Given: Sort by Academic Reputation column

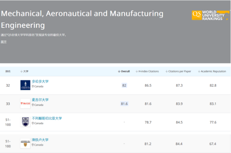Looking at the screenshot, I should [212, 71].
